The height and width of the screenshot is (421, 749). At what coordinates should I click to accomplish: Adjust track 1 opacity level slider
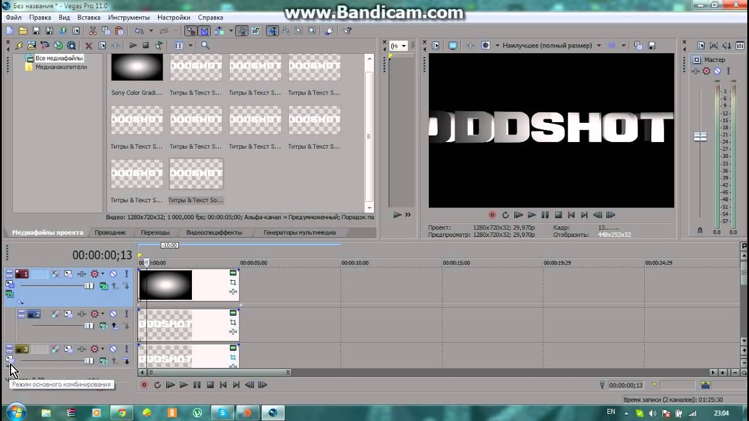[x=89, y=286]
